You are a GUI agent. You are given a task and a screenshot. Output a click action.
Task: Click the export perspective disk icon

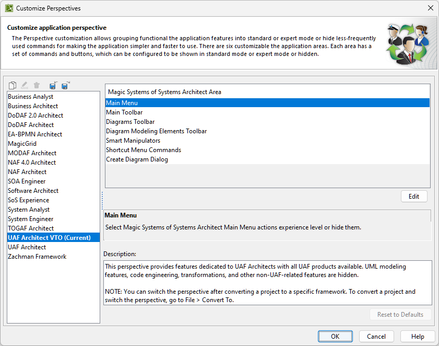66,85
